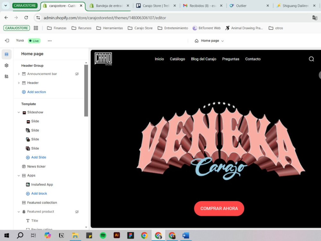Screen dimensions: 321x241
Task: Click Add block under Apps
Action: click(37, 193)
